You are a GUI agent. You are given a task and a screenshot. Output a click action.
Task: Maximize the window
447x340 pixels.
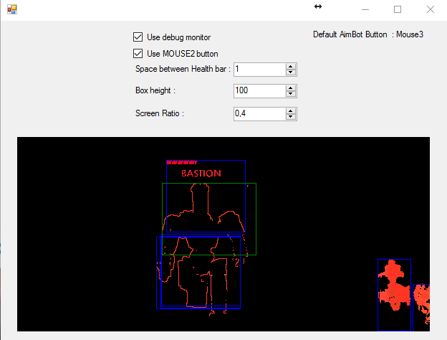[x=398, y=9]
